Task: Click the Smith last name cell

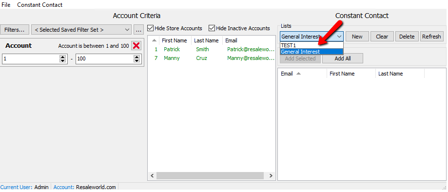Action: coord(202,49)
